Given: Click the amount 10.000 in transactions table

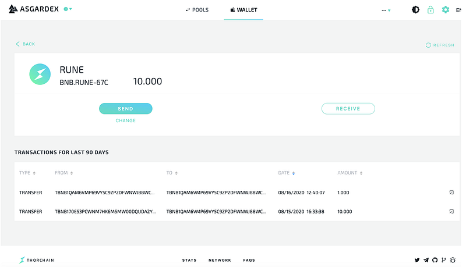Looking at the screenshot, I should click(x=345, y=212).
